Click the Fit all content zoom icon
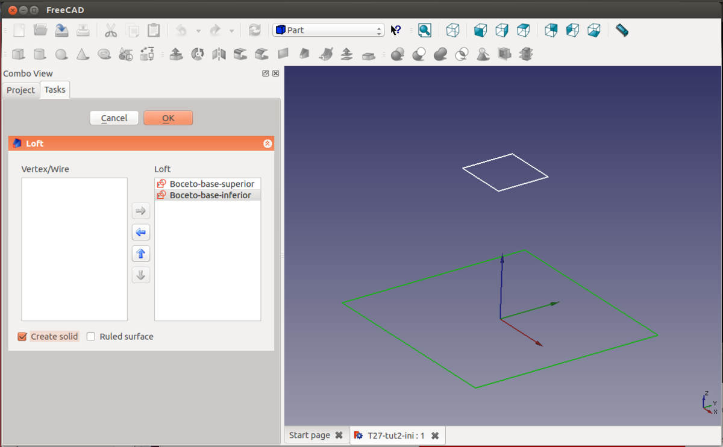This screenshot has width=723, height=447. [425, 30]
